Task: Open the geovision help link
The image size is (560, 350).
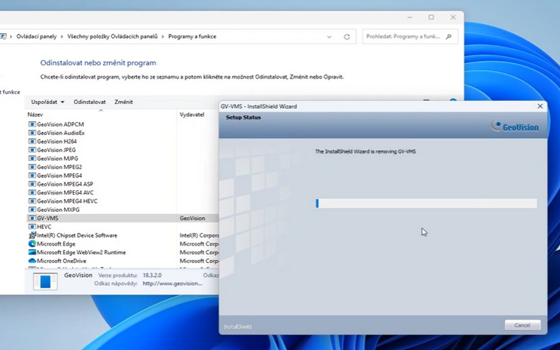Action: (172, 284)
